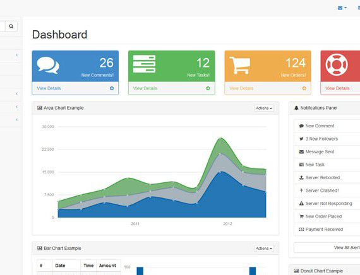The image size is (360, 275).
Task: Select the Message Sent notification
Action: point(327,151)
